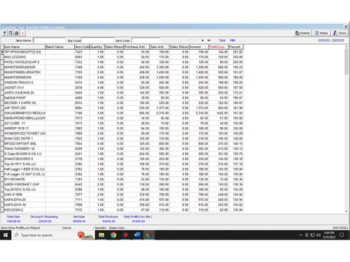Open the red app icon in taskbar
The image size is (350, 262).
coord(125,235)
